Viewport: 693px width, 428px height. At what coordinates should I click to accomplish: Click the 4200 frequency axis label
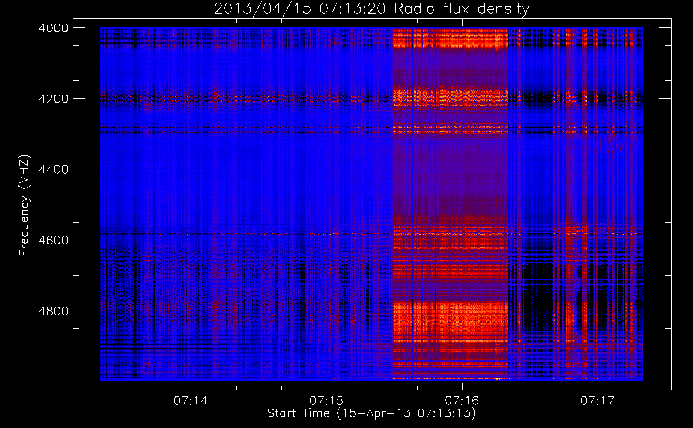tap(54, 99)
